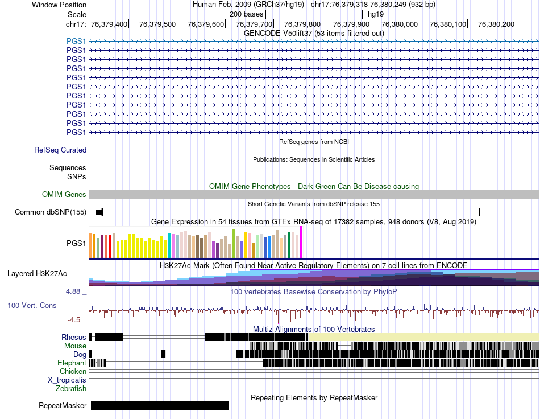This screenshot has width=540, height=419.
Task: Click GENCODE V50lift37 track title
Action: coord(314,34)
